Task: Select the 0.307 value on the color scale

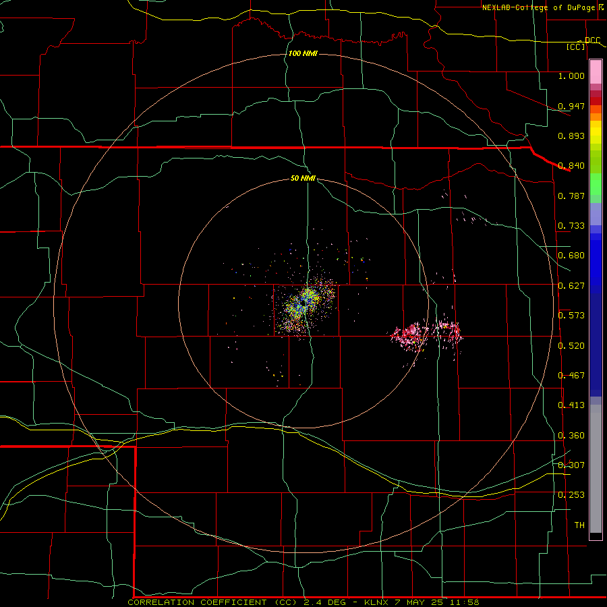Action: coord(571,465)
